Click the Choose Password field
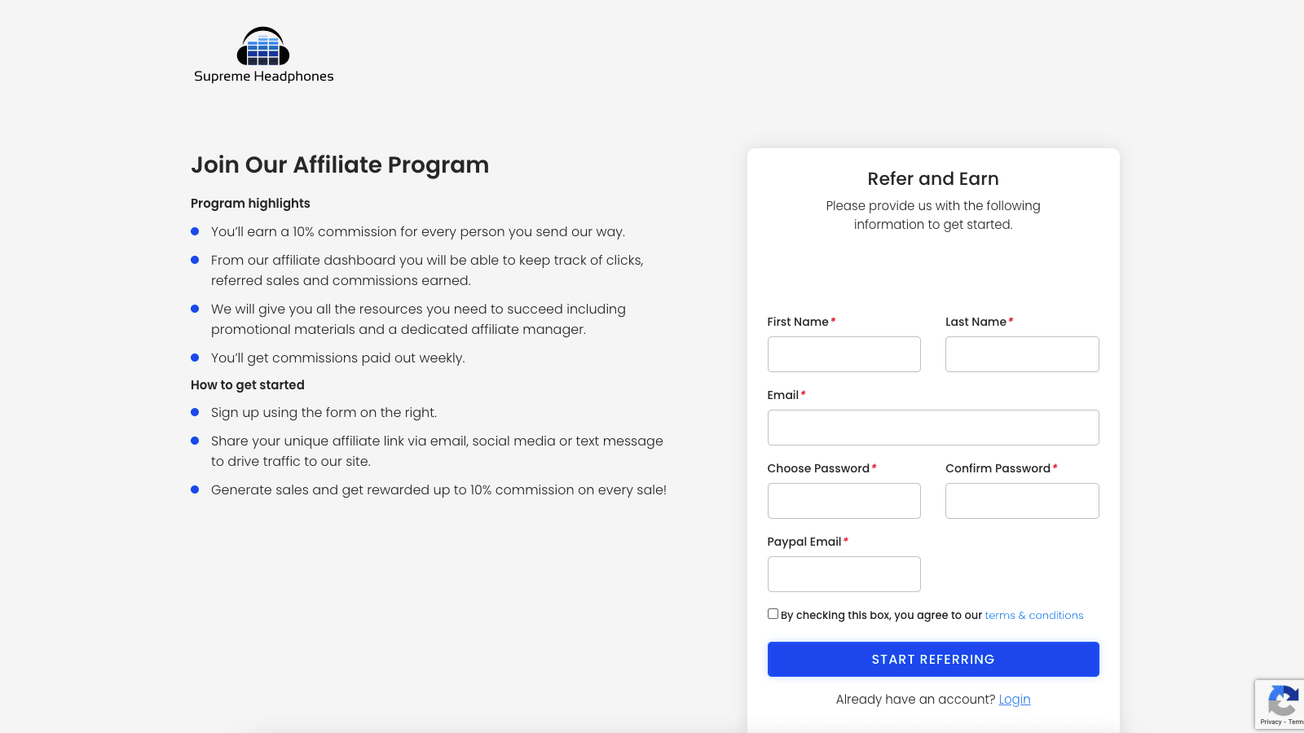Viewport: 1304px width, 733px height. point(844,500)
